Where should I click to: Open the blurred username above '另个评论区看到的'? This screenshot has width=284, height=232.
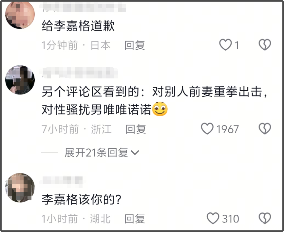[x=79, y=73]
